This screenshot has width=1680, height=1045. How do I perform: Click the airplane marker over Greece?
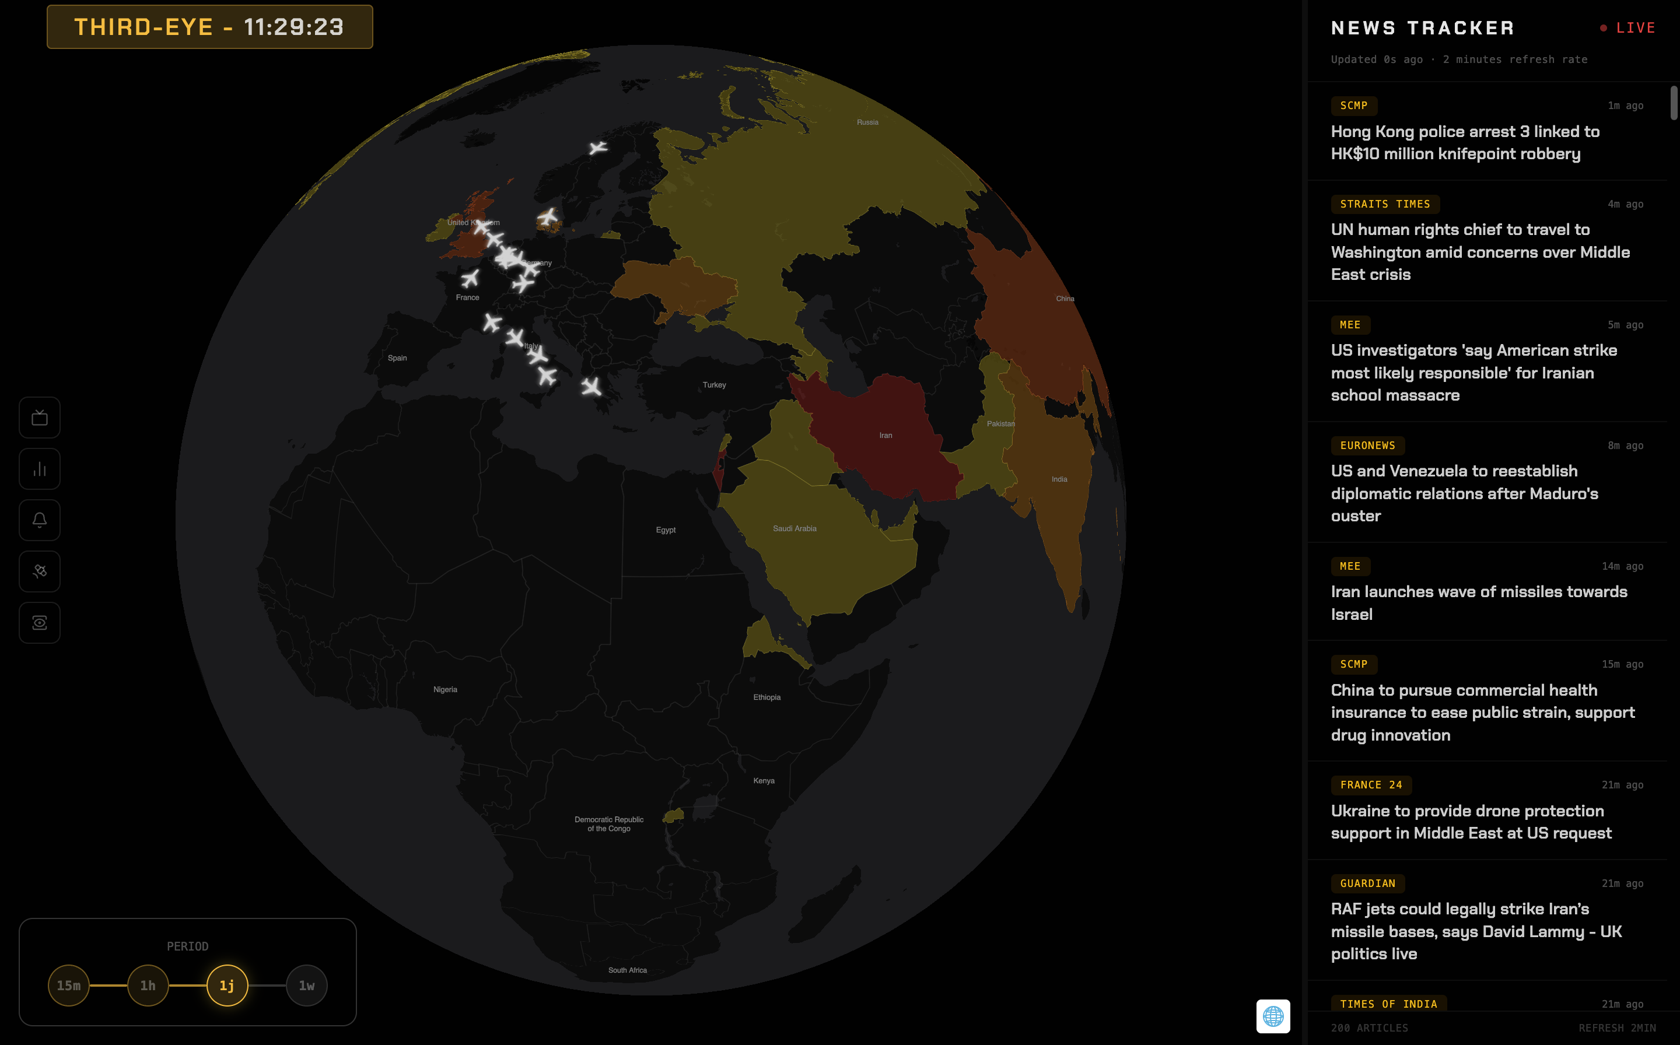[x=591, y=387]
